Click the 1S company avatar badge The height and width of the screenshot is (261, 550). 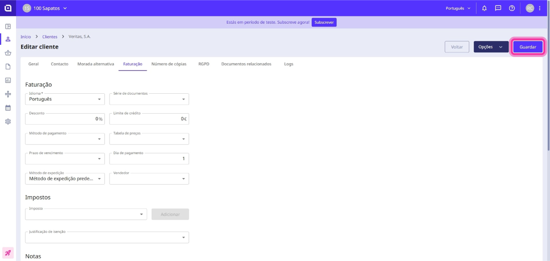coord(27,8)
